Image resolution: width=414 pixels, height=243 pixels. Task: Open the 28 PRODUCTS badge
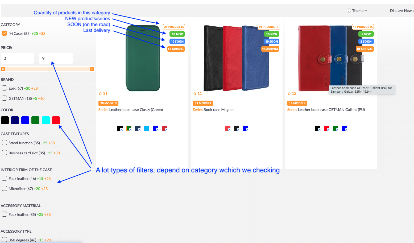pos(174,27)
